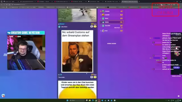Select the leaderboard player with the orange avatar

[111, 15]
